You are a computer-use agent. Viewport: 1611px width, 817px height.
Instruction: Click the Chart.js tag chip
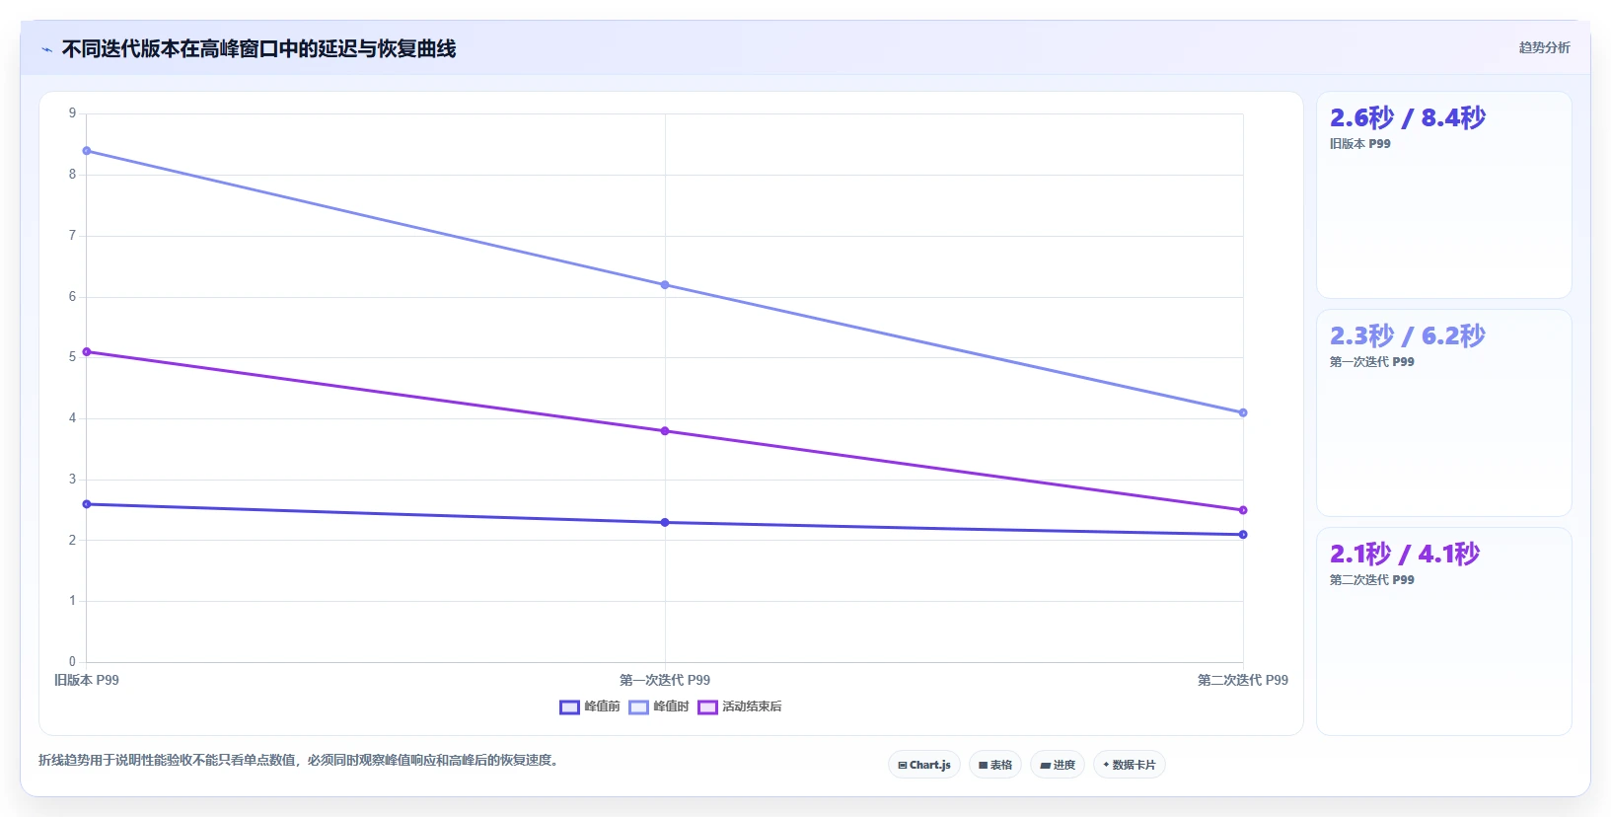pyautogui.click(x=924, y=765)
